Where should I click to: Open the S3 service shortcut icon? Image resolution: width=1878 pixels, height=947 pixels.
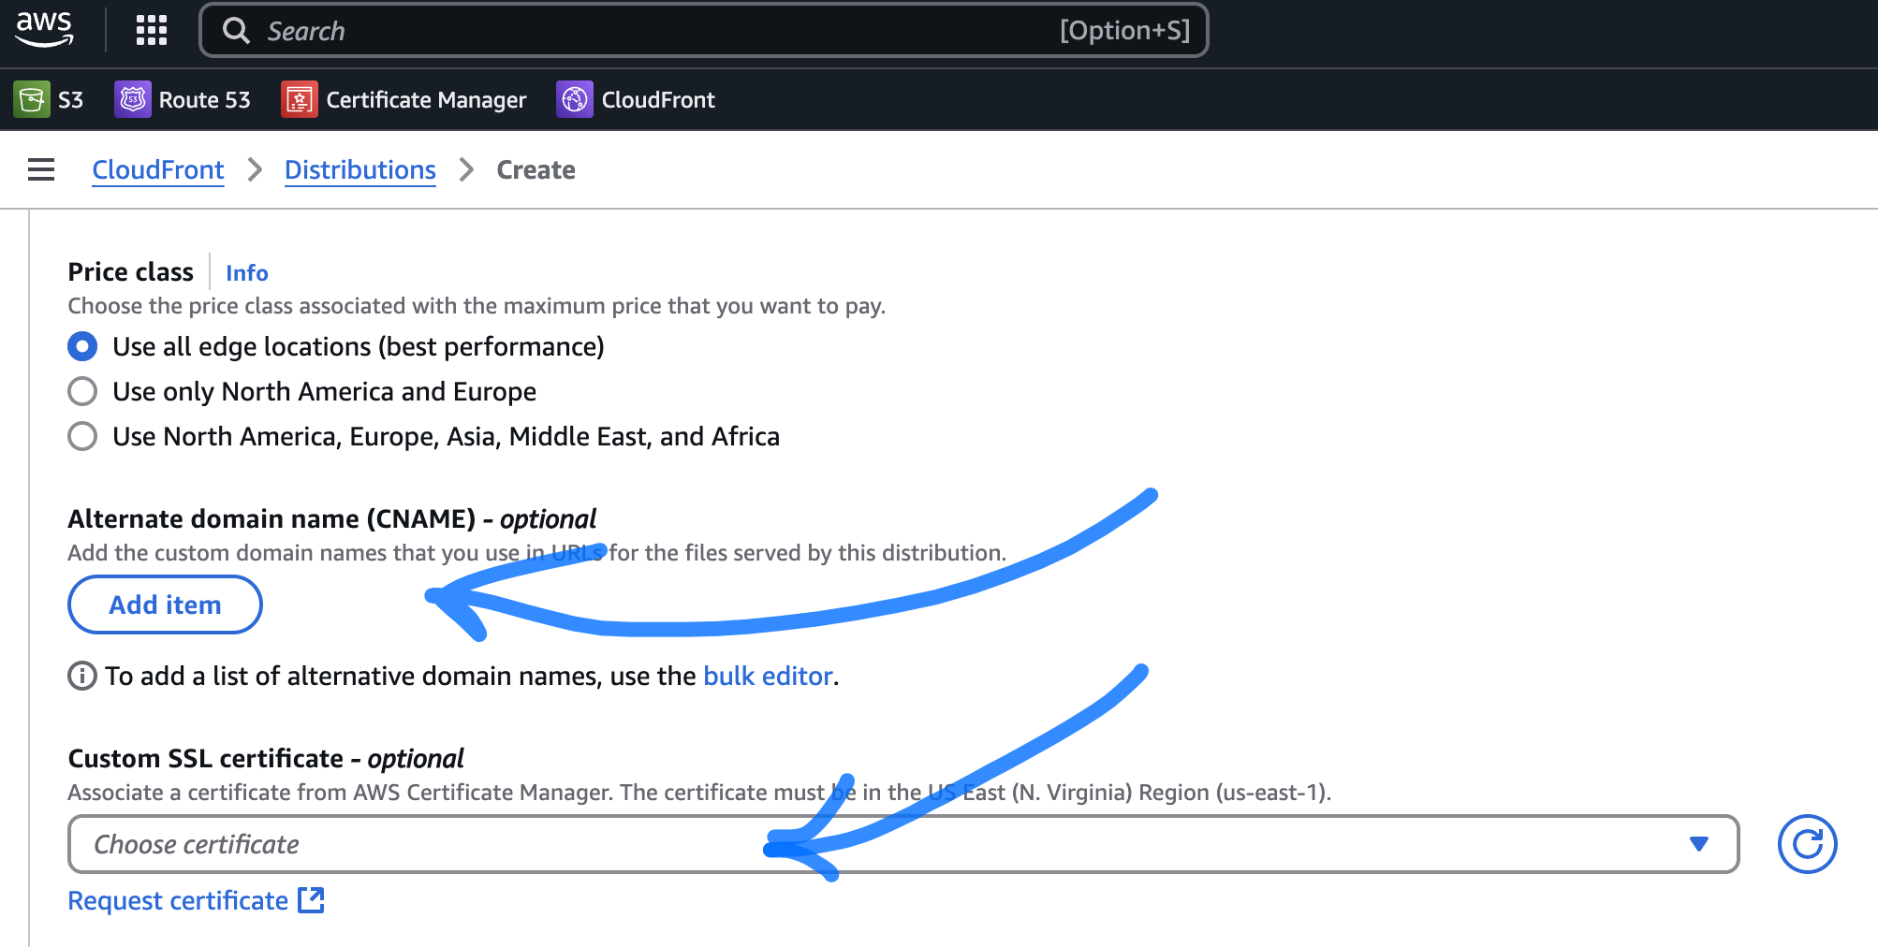coord(32,99)
